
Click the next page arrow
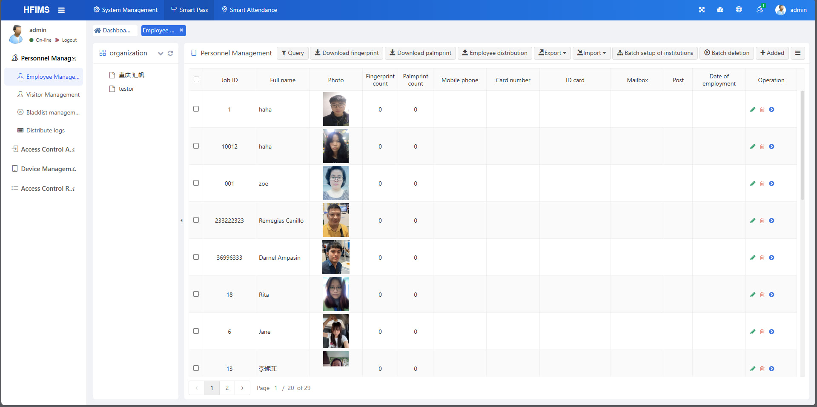click(242, 388)
